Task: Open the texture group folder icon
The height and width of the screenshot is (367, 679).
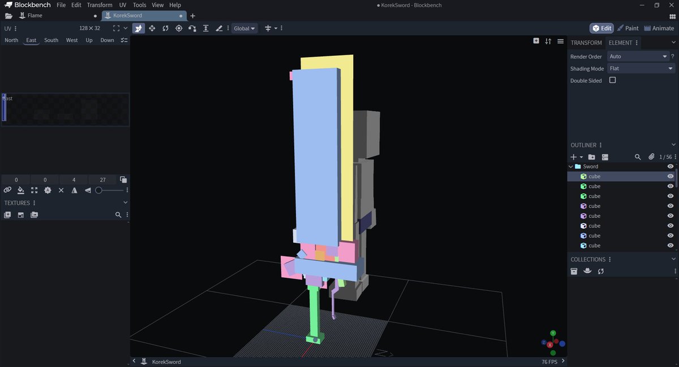Action: (x=35, y=215)
